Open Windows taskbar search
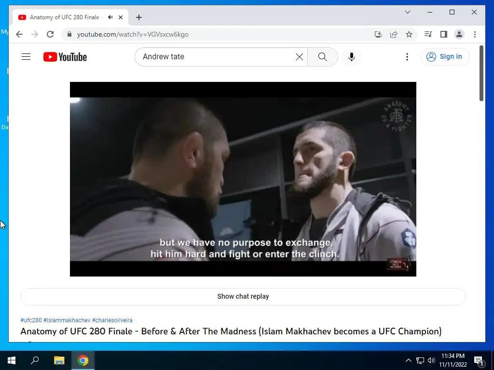Viewport: 494px width, 370px height. (x=35, y=360)
